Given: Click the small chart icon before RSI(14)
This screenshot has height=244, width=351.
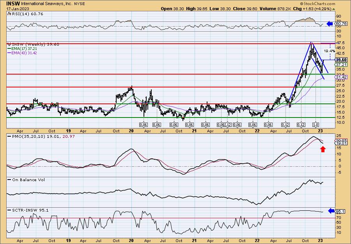Looking at the screenshot, I should point(9,14).
